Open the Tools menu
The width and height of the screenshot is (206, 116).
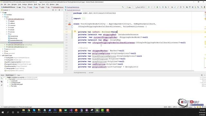pyautogui.click(x=43, y=4)
